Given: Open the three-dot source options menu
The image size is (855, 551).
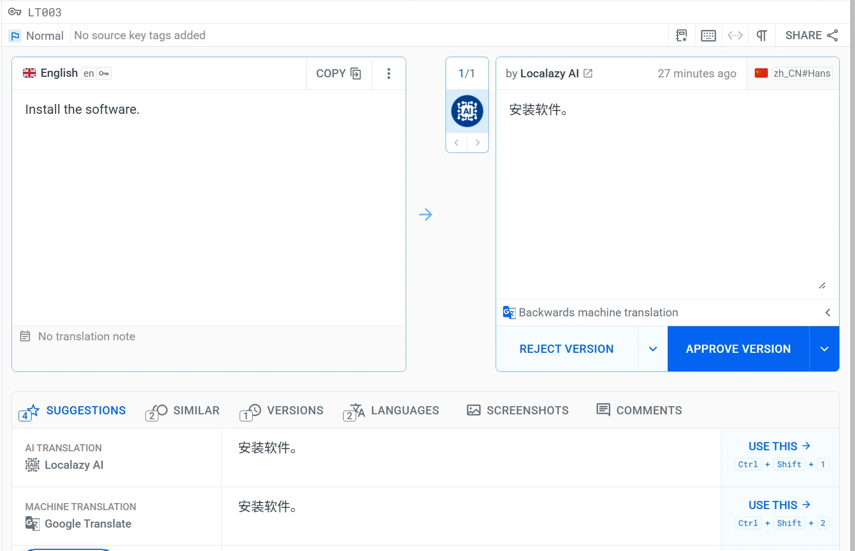Looking at the screenshot, I should pos(389,74).
